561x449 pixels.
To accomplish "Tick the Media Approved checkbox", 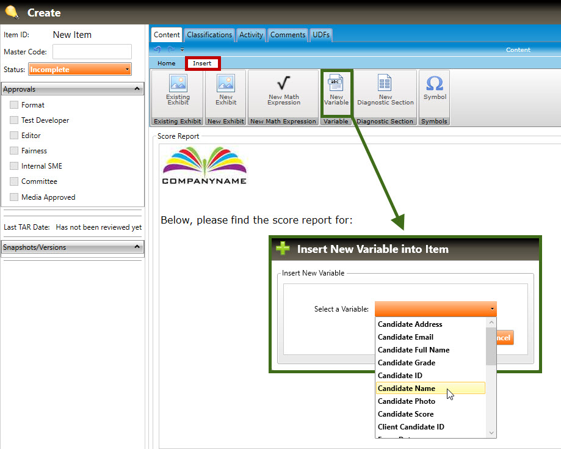I will coord(14,197).
